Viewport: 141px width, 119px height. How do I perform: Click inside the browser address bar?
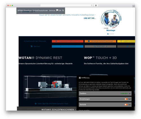point(67,5)
